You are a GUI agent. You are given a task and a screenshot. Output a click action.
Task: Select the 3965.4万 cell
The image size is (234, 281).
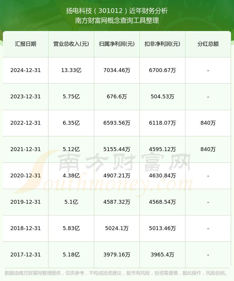pos(162,255)
